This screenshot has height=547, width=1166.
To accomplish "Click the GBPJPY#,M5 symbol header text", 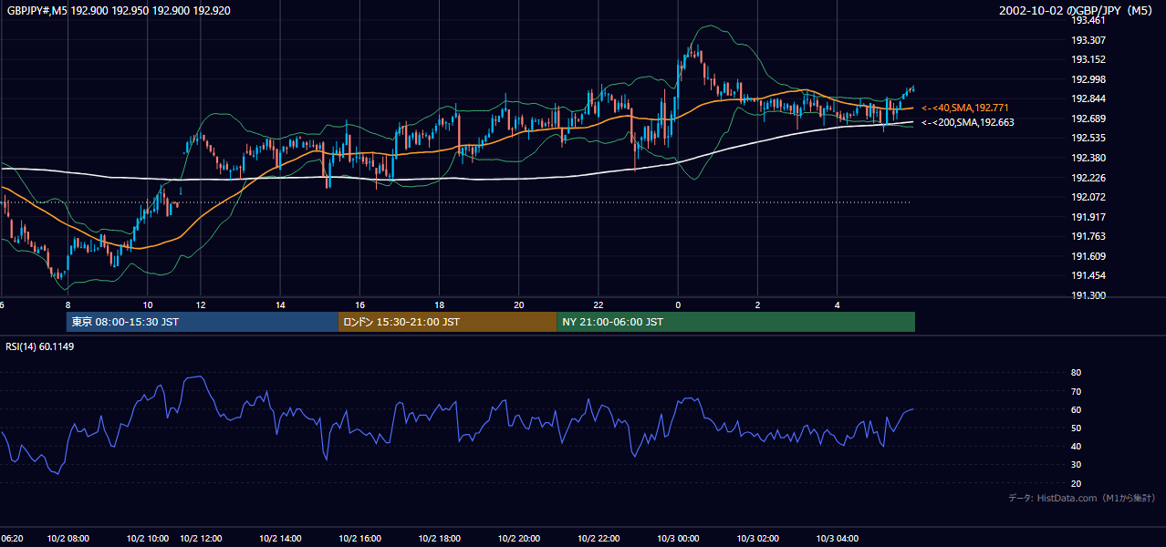I will (119, 11).
